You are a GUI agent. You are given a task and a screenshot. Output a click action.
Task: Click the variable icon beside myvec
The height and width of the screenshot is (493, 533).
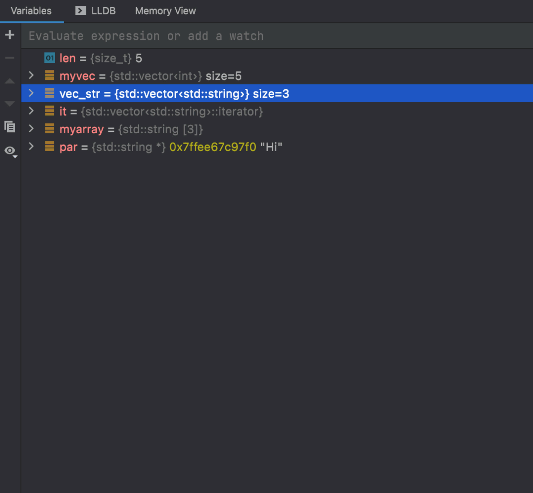click(49, 76)
